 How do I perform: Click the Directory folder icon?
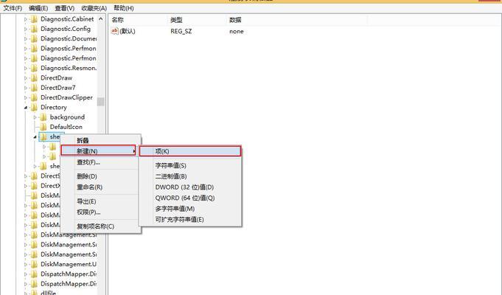(x=34, y=107)
